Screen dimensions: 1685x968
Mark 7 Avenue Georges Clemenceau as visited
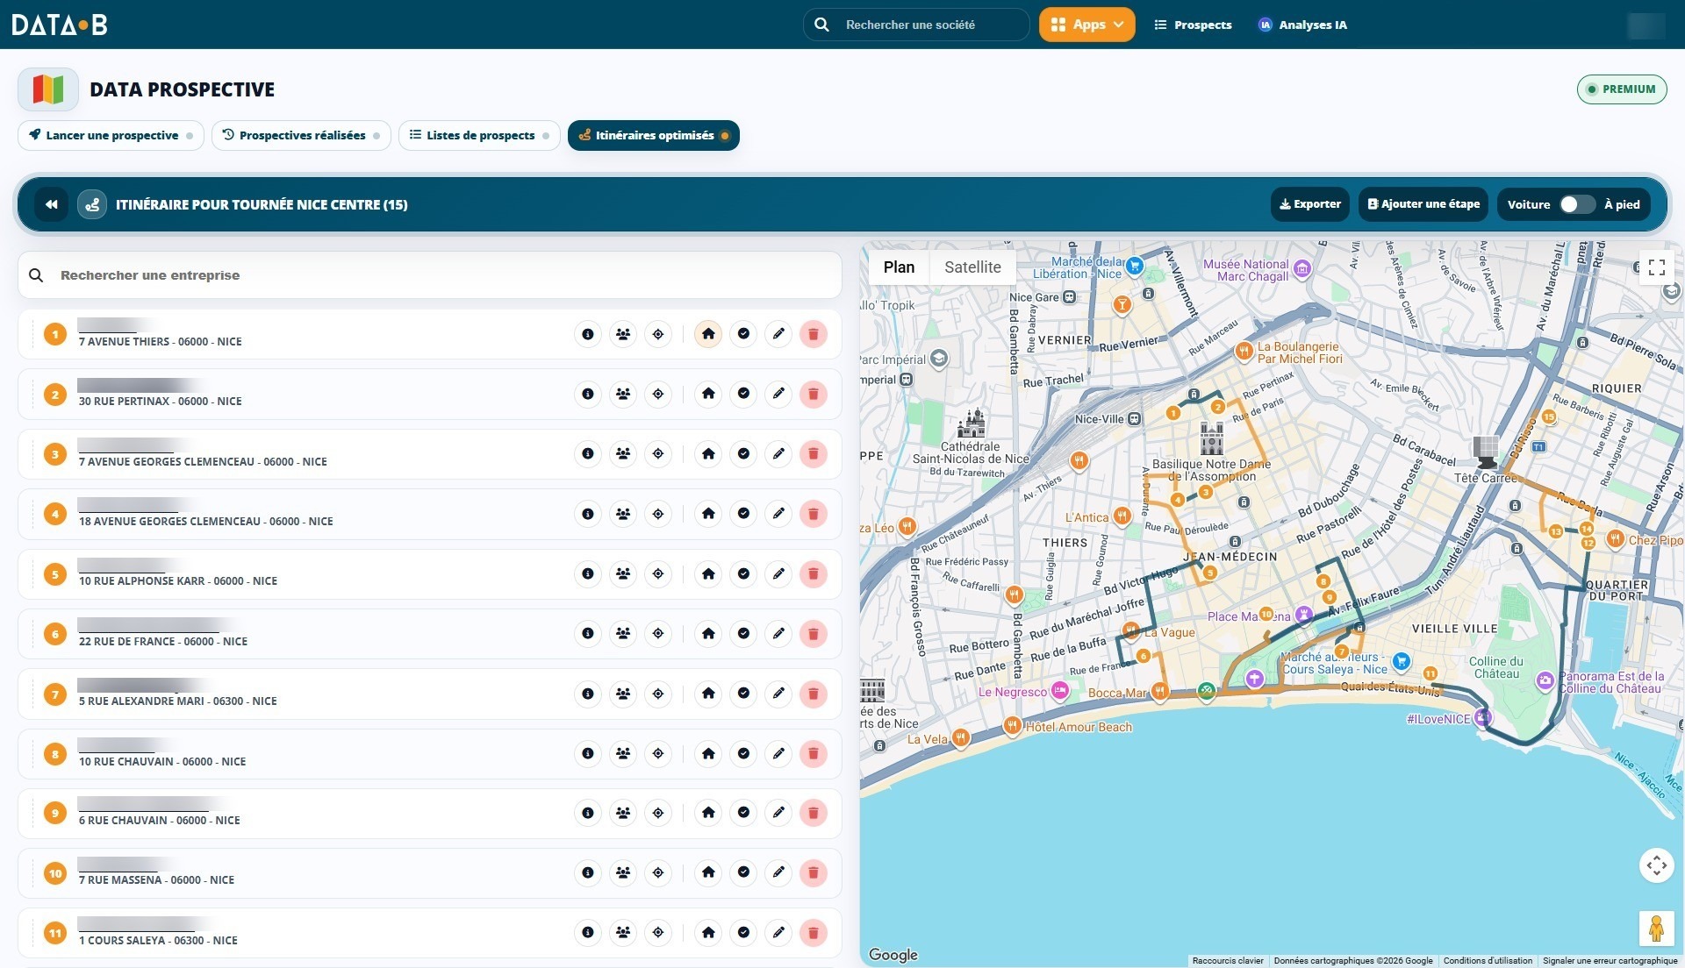tap(743, 453)
